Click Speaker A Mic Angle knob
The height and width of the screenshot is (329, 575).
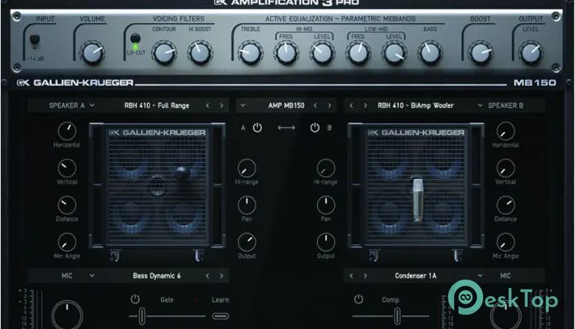point(67,243)
